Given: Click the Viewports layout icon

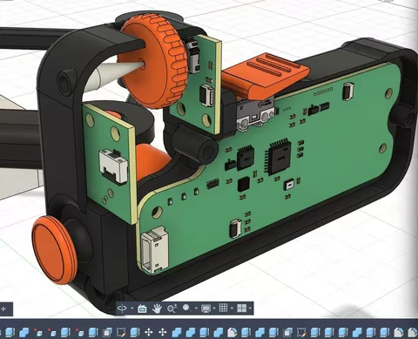Looking at the screenshot, I should pos(241,308).
